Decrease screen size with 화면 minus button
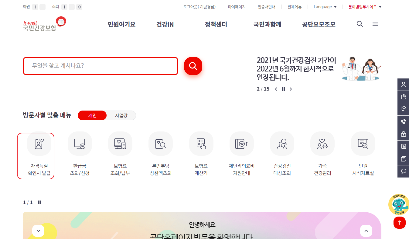The image size is (409, 239). (x=43, y=7)
